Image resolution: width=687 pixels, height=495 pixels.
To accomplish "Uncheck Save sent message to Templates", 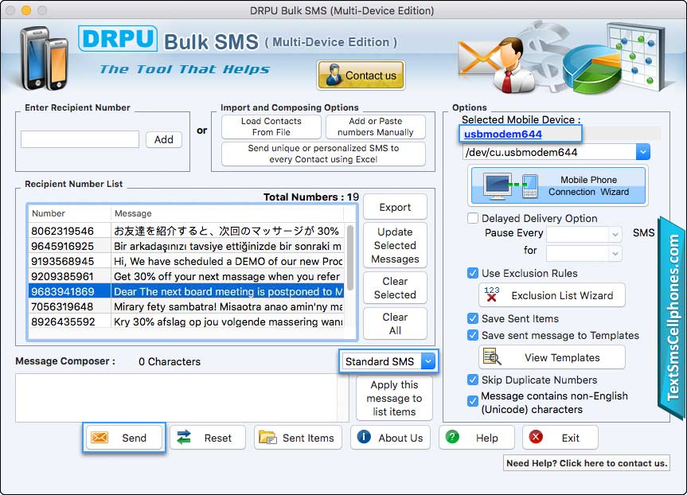I will point(473,335).
